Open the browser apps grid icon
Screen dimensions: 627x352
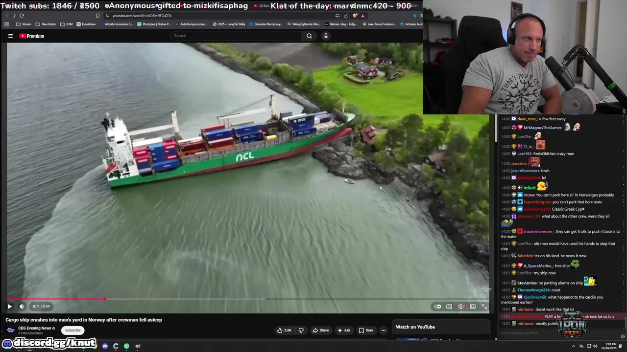[x=6, y=24]
